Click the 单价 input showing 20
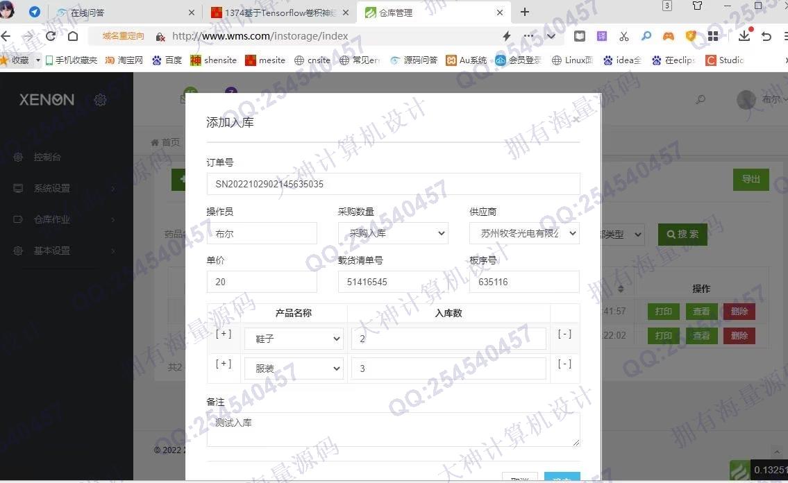 pyautogui.click(x=262, y=282)
